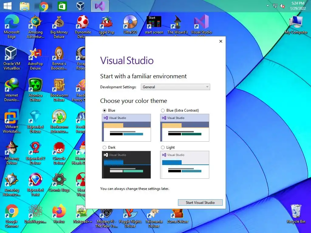This screenshot has width=311, height=233.
Task: Select the Visual Studio taskbar button
Action: point(100,6)
